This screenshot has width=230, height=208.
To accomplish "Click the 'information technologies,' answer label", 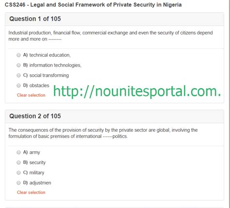I will tap(55, 65).
